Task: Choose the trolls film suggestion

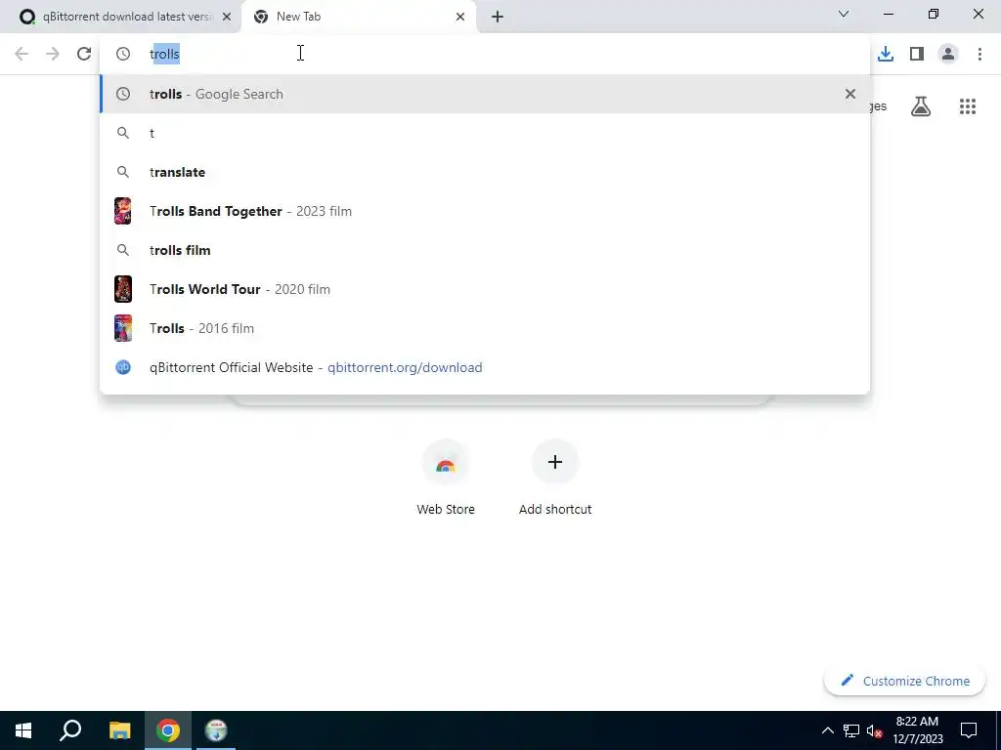Action: click(x=485, y=250)
